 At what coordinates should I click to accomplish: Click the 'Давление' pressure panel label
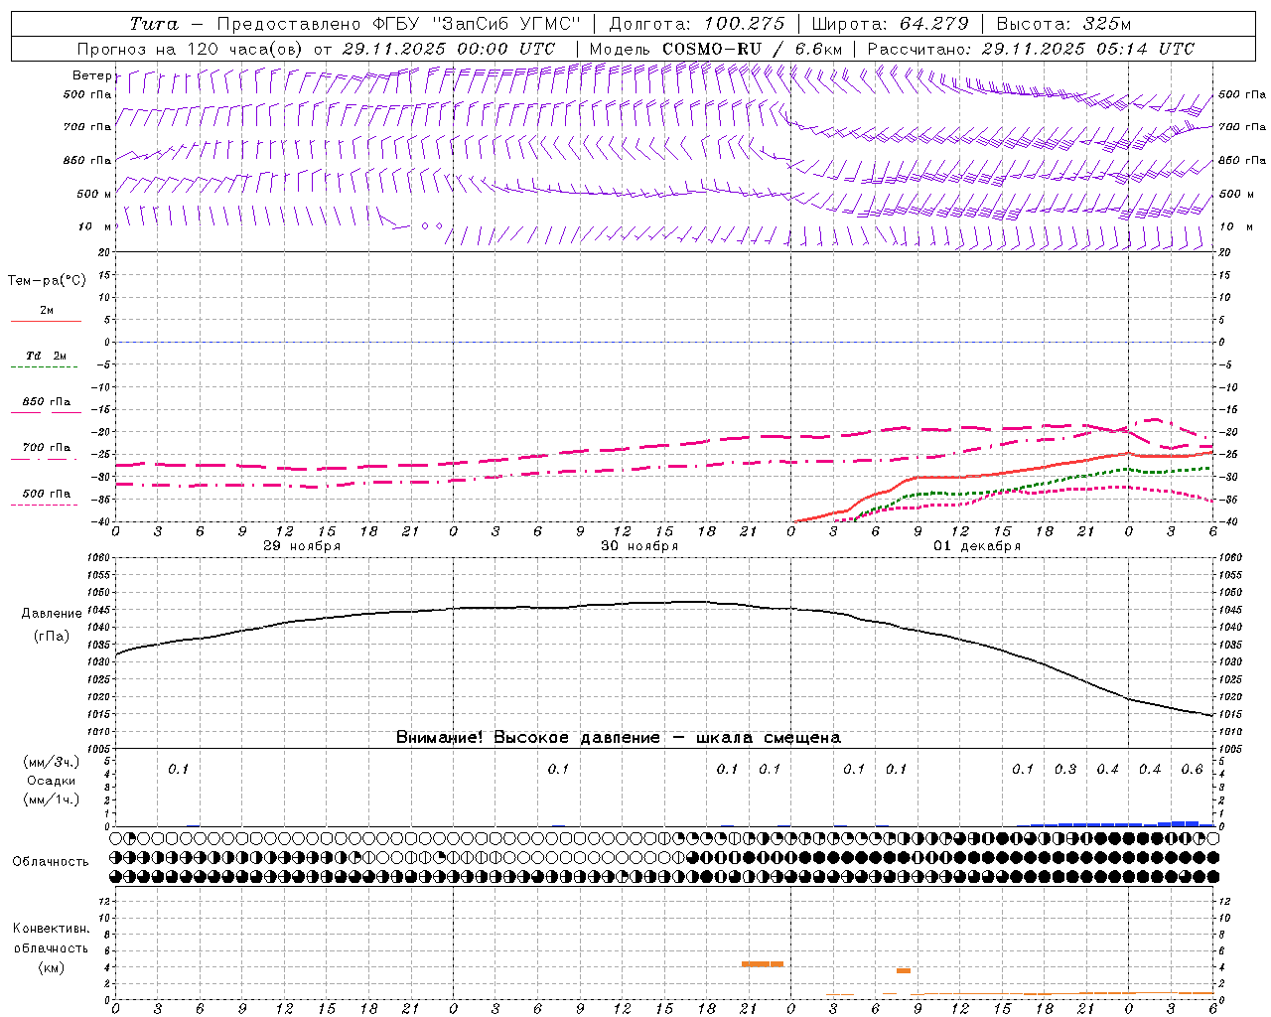[52, 614]
